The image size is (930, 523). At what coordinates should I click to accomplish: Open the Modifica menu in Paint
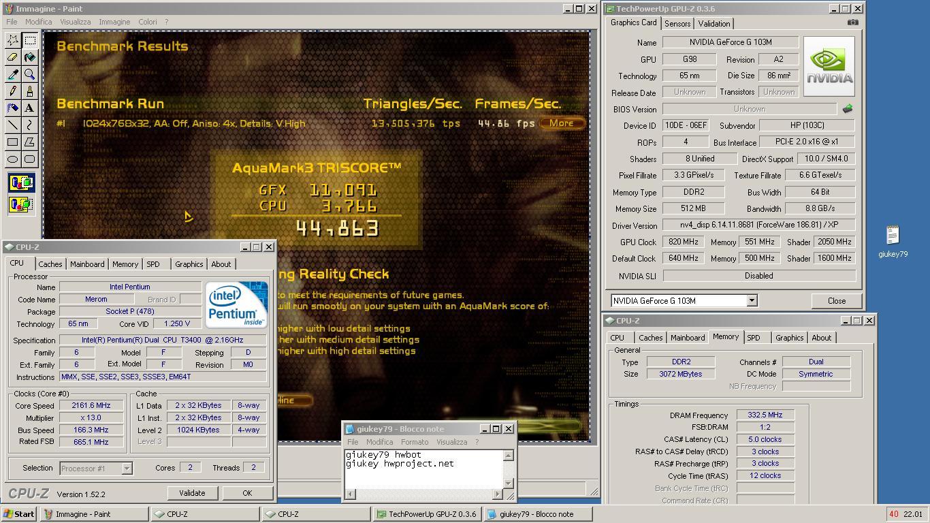pyautogui.click(x=39, y=22)
